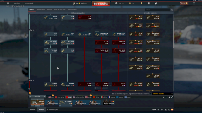
Task: Switch to the Helicópteros tab
Action: (x=41, y=10)
